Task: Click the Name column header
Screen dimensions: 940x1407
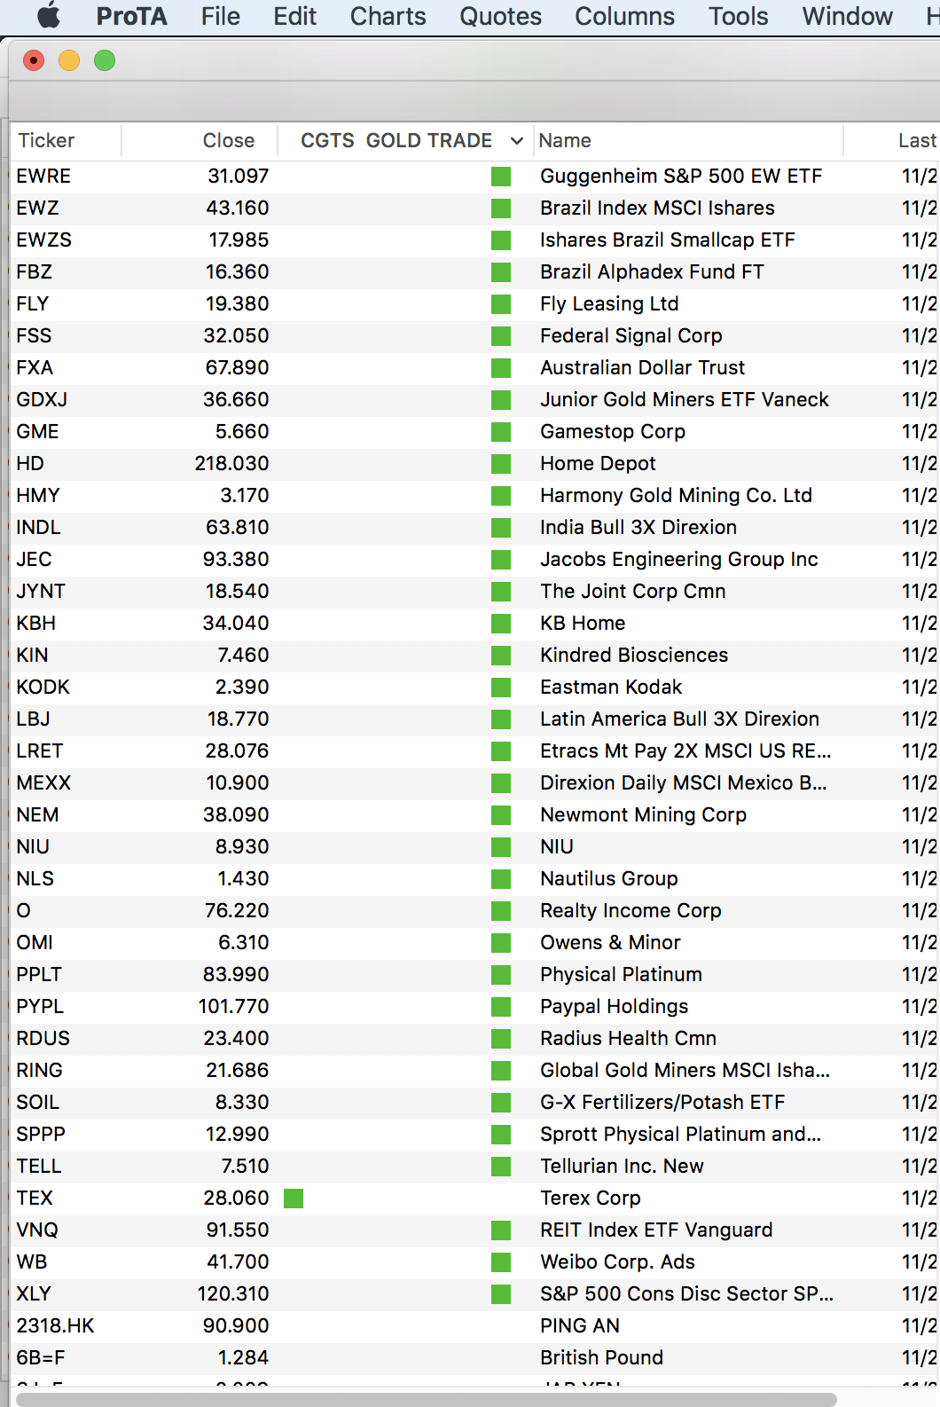Action: 565,141
